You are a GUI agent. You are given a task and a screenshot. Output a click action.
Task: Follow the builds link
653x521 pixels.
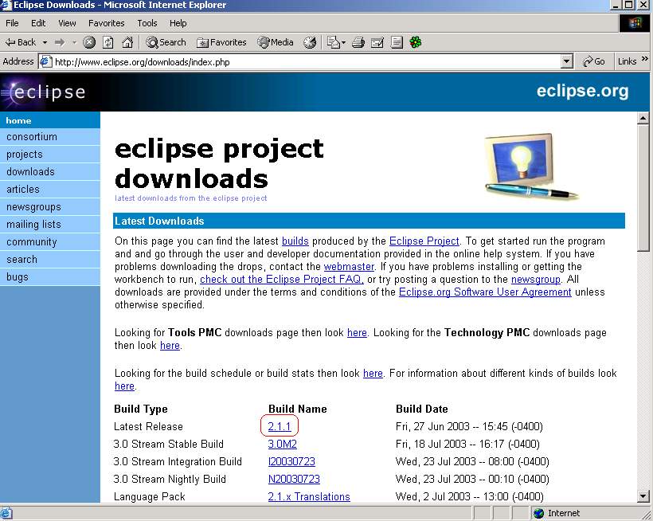tap(295, 241)
